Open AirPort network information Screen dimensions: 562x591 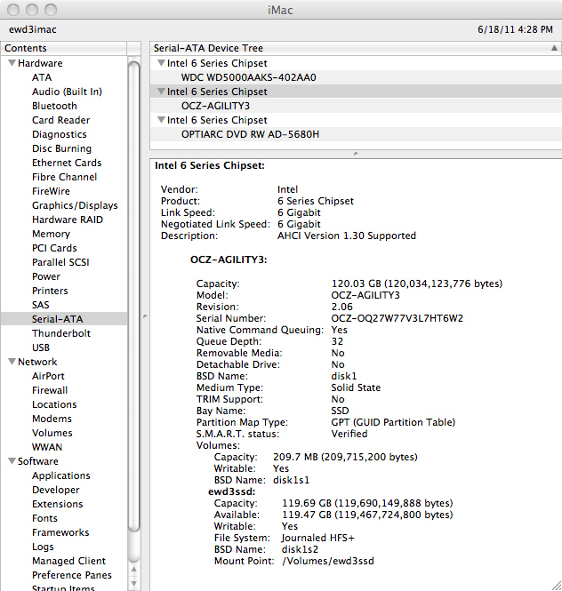click(48, 376)
